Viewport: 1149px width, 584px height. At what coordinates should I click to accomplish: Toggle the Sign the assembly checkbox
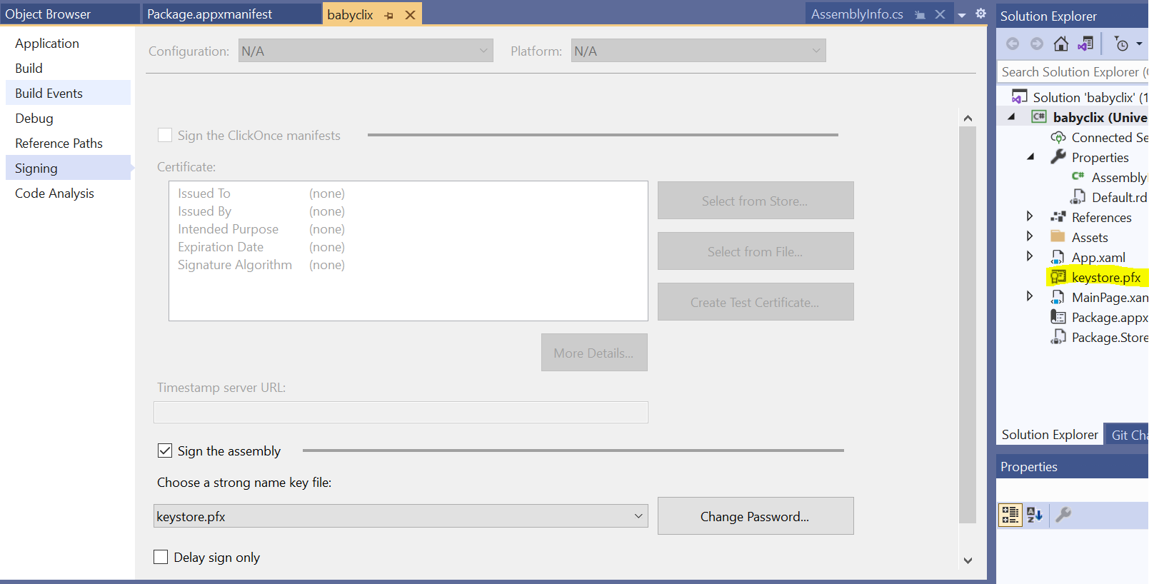(x=165, y=450)
